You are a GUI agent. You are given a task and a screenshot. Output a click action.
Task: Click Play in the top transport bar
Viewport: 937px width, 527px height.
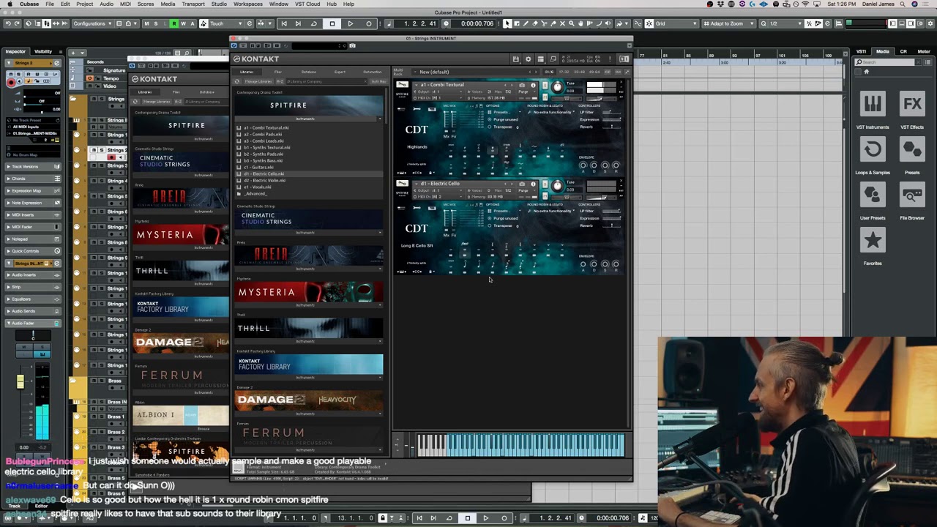click(350, 23)
